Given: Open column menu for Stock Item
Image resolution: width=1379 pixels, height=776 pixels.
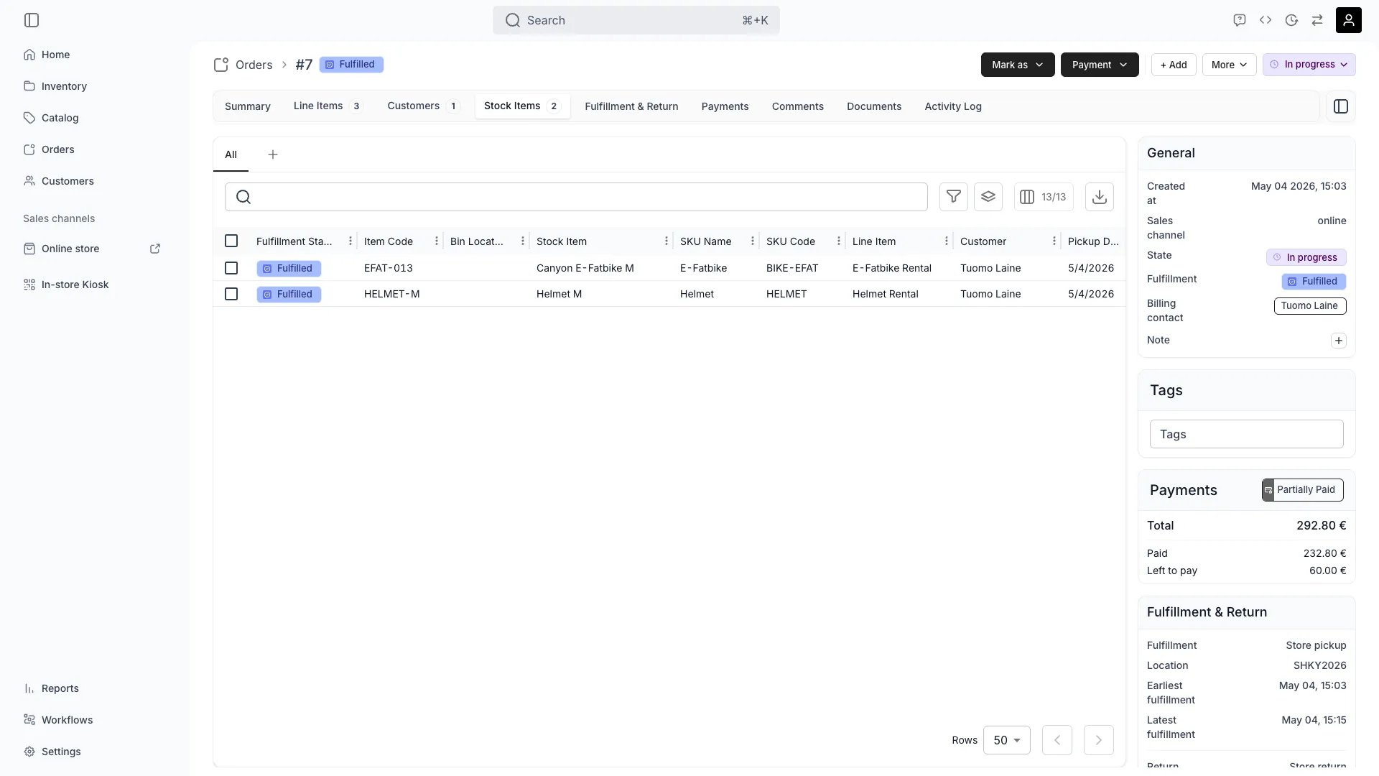Looking at the screenshot, I should pos(667,241).
